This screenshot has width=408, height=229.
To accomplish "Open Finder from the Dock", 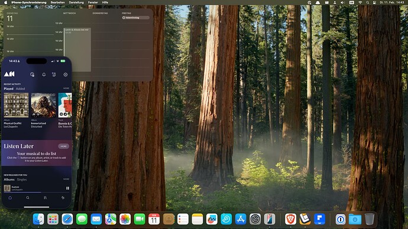I will pyautogui.click(x=38, y=220).
